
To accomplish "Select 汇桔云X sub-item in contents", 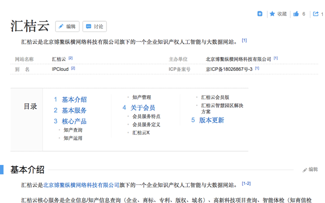I will 141,133.
